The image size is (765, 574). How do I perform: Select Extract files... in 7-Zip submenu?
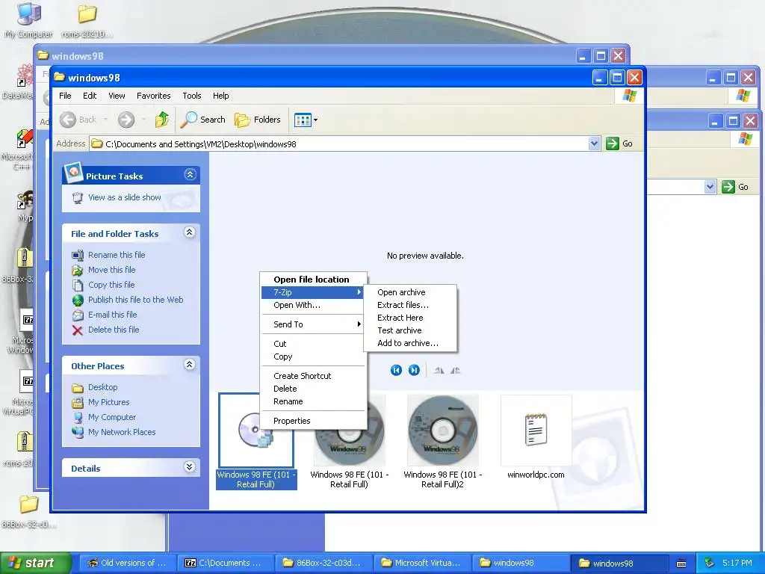pos(410,305)
